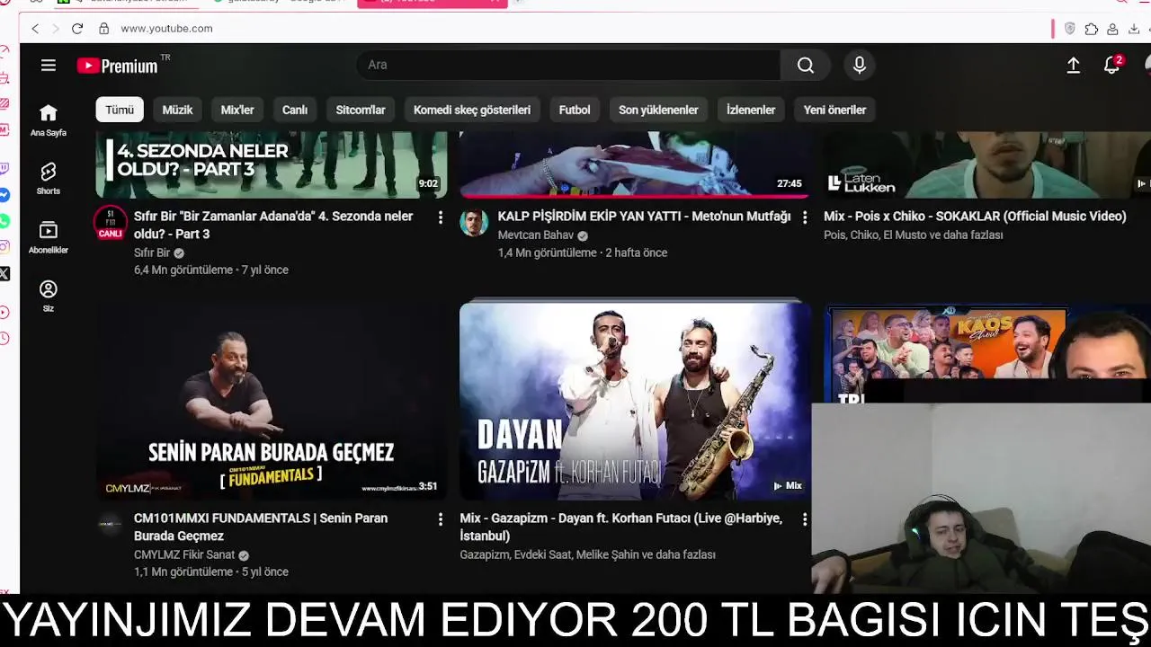This screenshot has width=1151, height=647.
Task: Open CMYLMZ Fikir Sanat channel link
Action: pyautogui.click(x=184, y=555)
